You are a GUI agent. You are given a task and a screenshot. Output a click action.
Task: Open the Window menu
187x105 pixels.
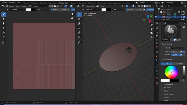pos(12,3)
